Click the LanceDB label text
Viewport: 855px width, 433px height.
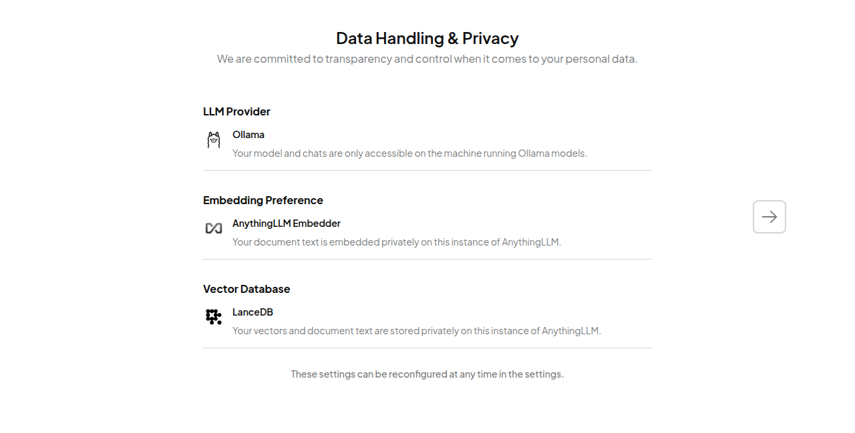252,312
